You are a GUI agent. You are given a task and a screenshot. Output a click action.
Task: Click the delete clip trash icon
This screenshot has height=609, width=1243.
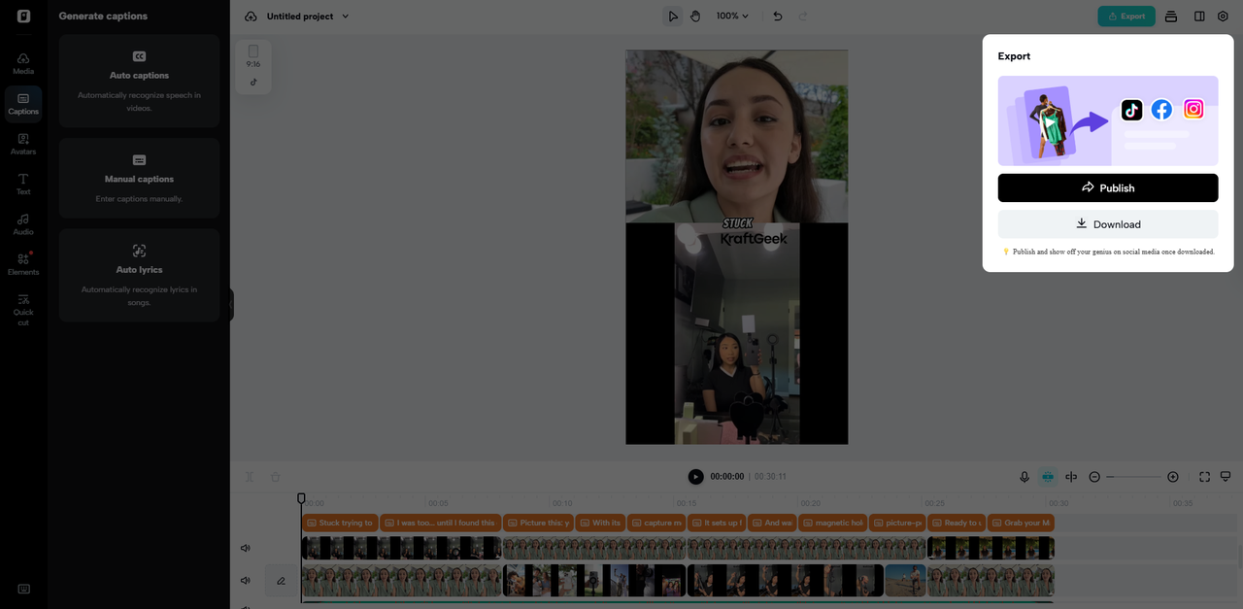[x=275, y=476]
